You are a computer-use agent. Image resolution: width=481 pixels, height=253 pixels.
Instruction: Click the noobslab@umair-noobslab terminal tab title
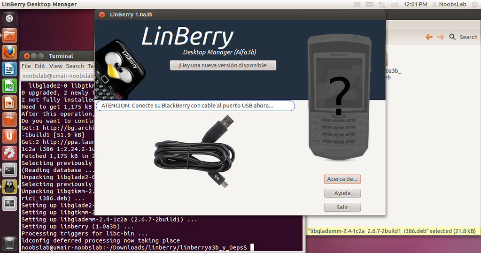point(58,76)
